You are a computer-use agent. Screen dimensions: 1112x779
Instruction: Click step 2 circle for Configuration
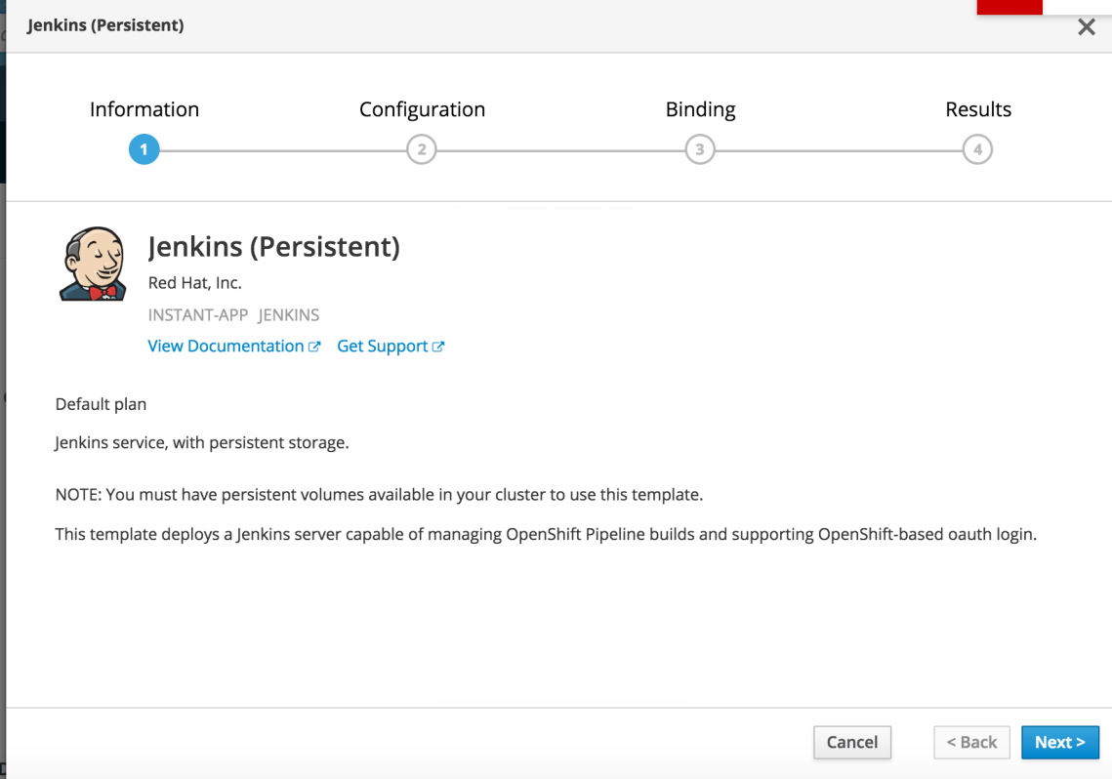click(422, 149)
